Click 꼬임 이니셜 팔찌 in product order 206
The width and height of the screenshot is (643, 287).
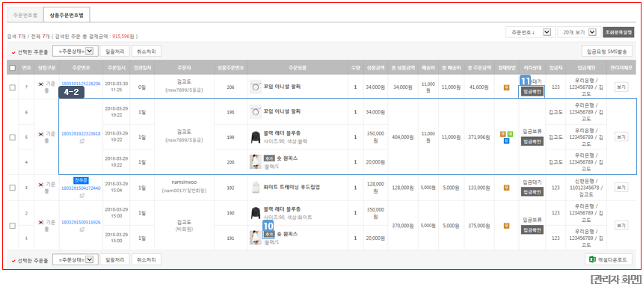pos(282,87)
